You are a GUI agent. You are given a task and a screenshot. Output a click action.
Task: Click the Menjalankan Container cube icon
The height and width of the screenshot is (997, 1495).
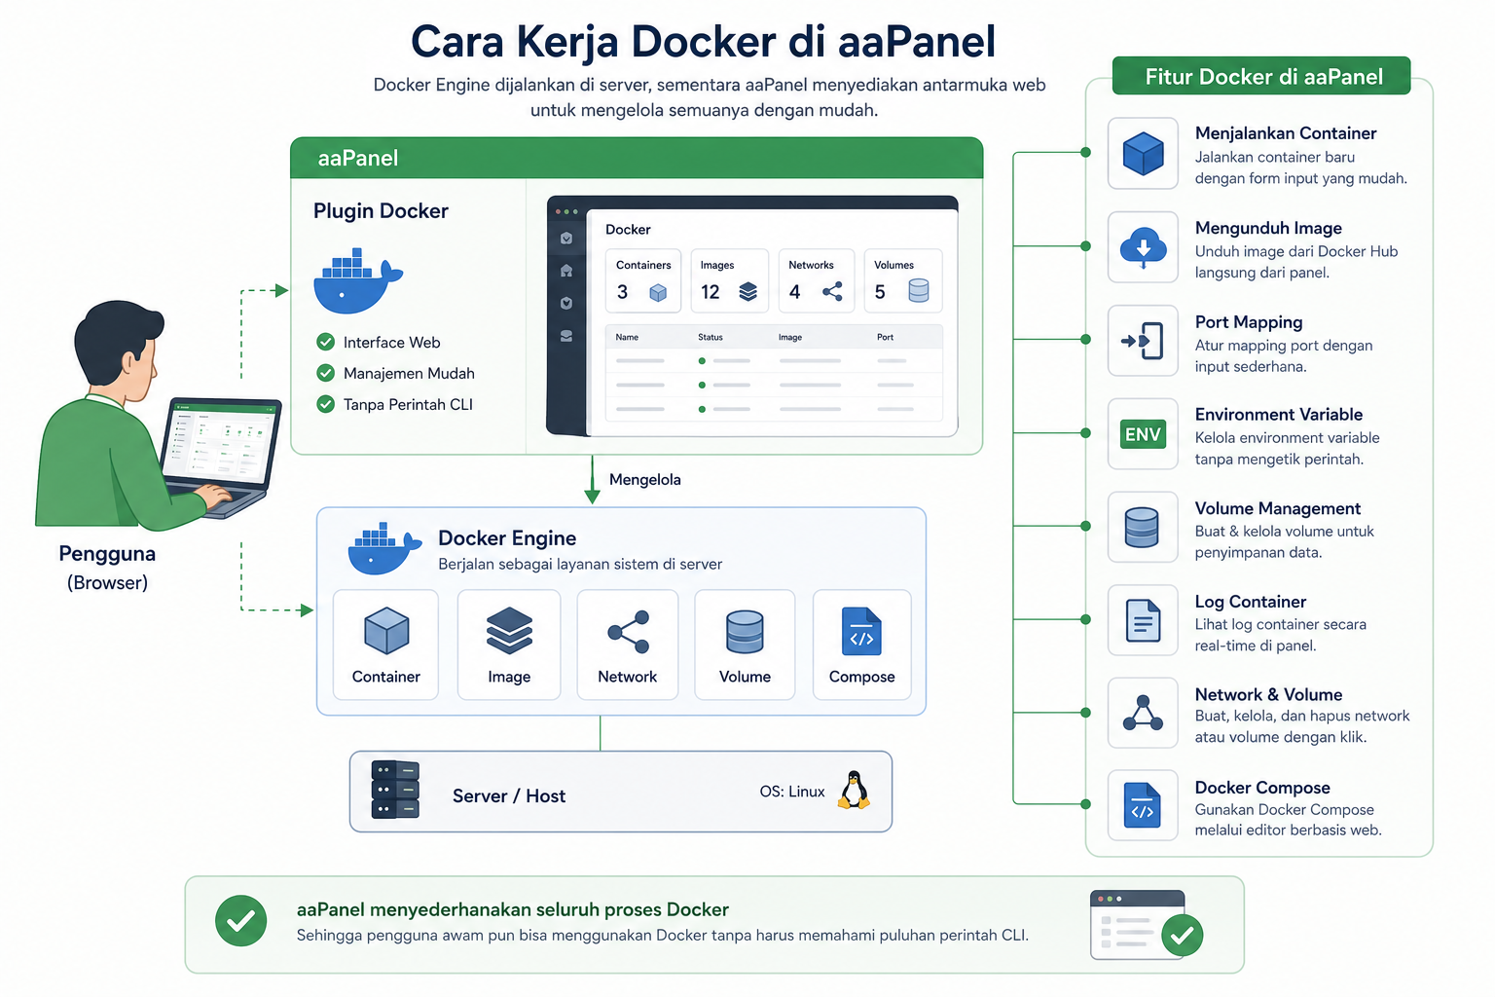pos(1143,154)
